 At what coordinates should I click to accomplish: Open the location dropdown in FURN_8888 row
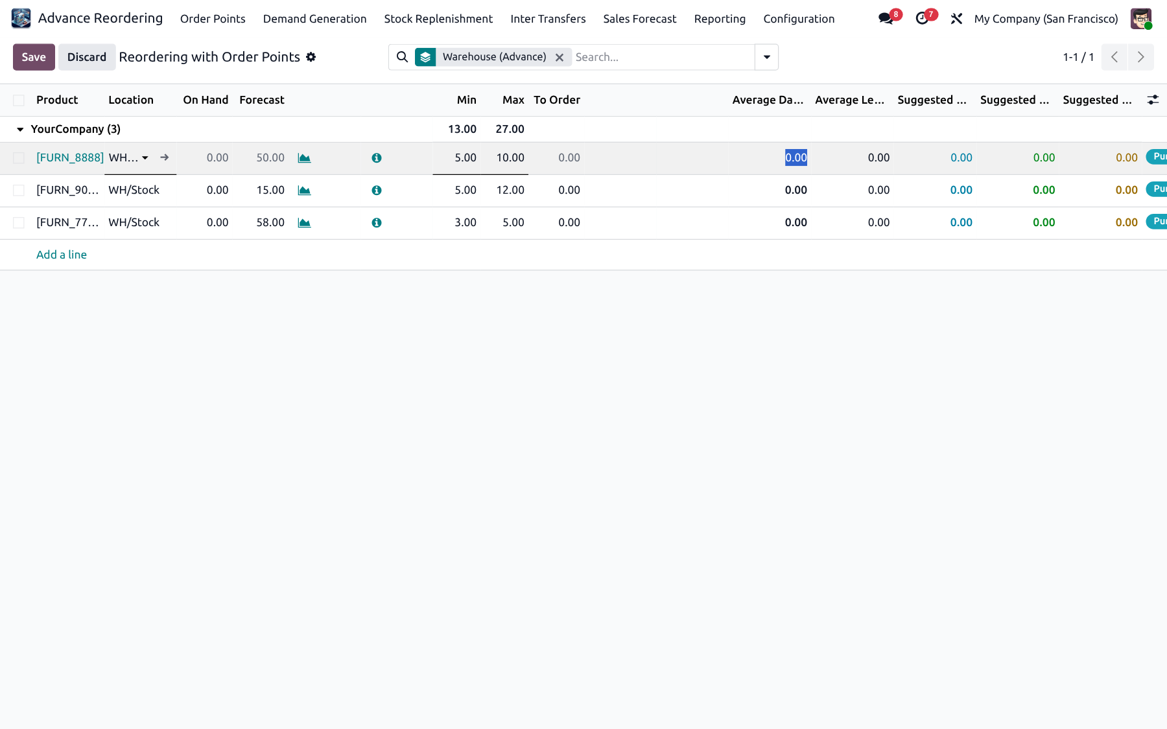(x=145, y=158)
